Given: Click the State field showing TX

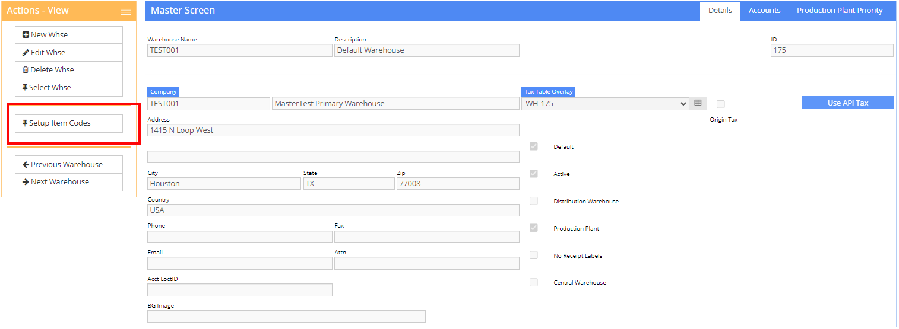Looking at the screenshot, I should tap(349, 184).
